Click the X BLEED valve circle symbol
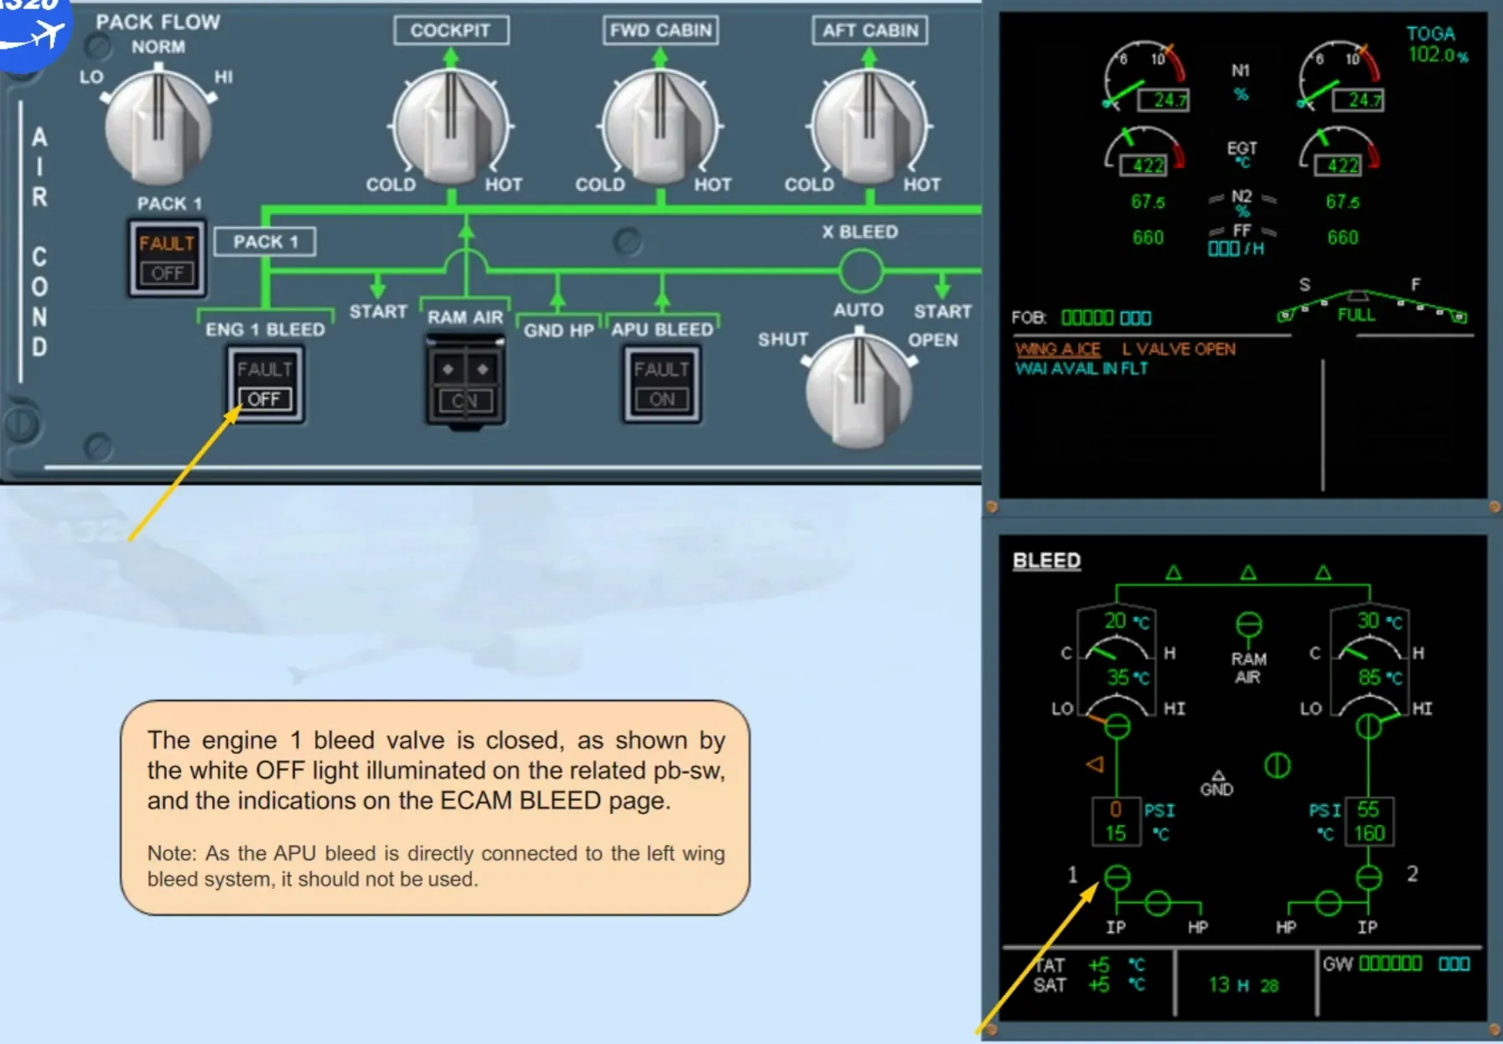This screenshot has height=1044, width=1503. [861, 271]
